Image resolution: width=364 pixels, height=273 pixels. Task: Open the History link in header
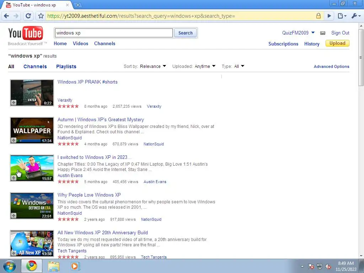click(x=312, y=44)
